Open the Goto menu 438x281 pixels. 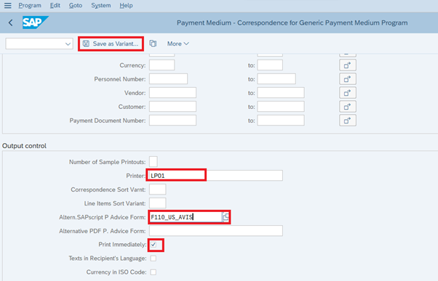click(x=76, y=6)
